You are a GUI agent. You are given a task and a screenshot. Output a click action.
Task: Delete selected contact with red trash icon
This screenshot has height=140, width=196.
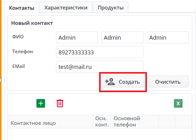click(60, 103)
